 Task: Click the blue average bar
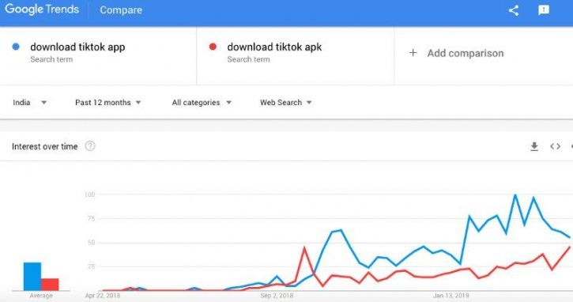click(32, 277)
